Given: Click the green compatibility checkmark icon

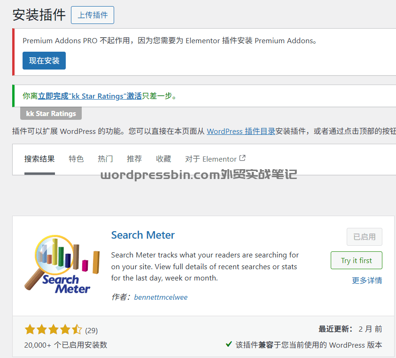Looking at the screenshot, I should [228, 344].
